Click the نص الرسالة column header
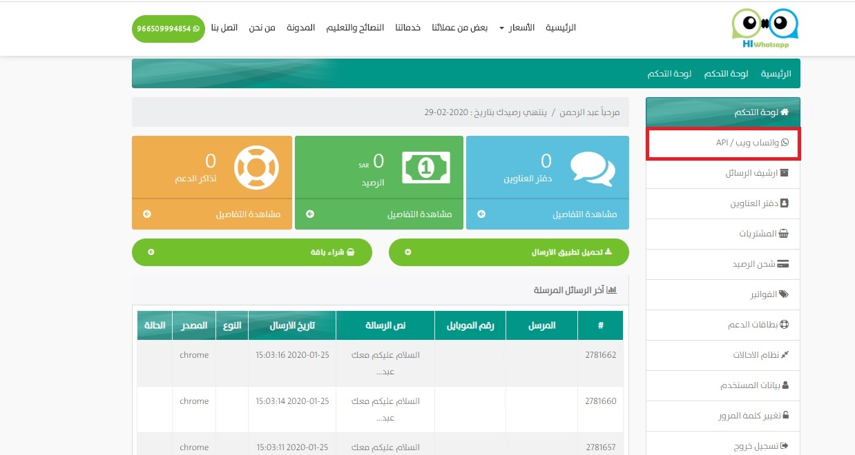Viewport: 855px width, 455px height. click(x=385, y=325)
